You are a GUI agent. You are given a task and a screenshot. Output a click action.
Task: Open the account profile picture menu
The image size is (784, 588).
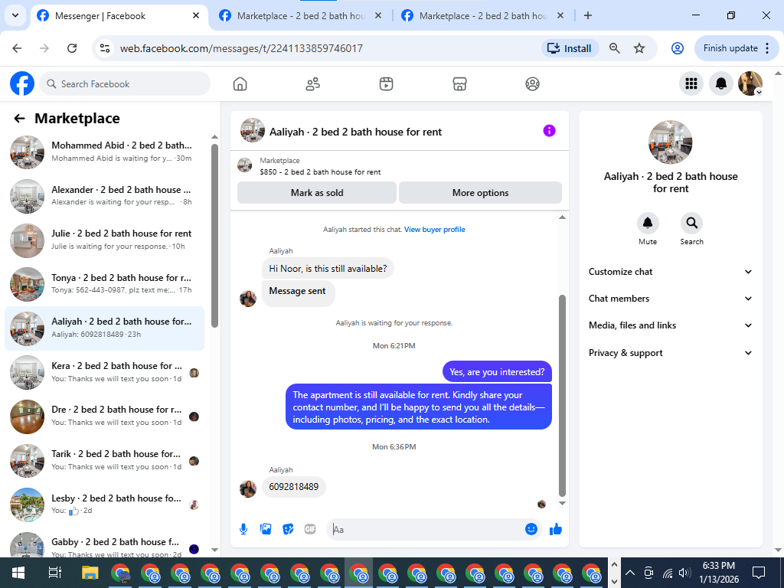750,83
